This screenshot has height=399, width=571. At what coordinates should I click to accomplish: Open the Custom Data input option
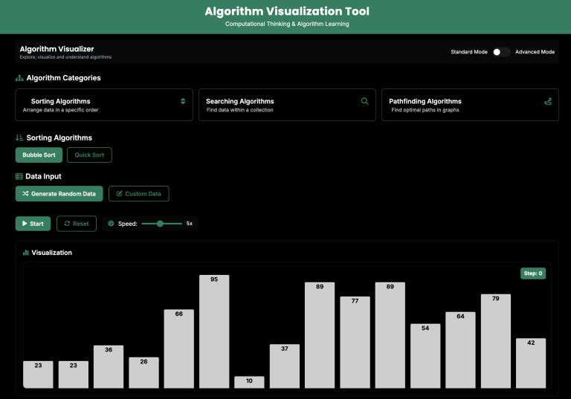139,194
